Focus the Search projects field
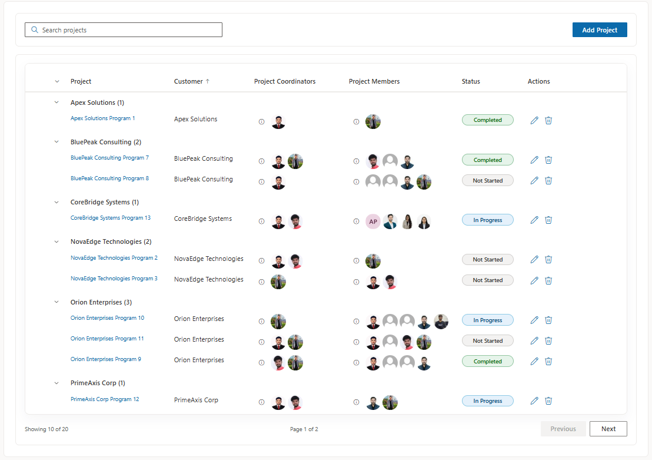652x460 pixels. pos(124,30)
